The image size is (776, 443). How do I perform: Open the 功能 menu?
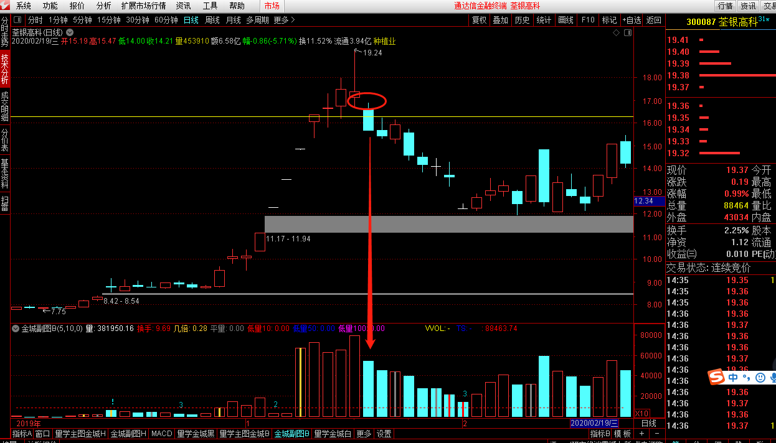50,6
